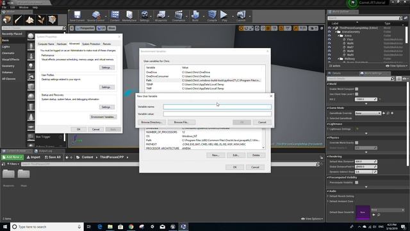Open the viewport Show dropdown
This screenshot has height=231, width=410.
click(111, 28)
